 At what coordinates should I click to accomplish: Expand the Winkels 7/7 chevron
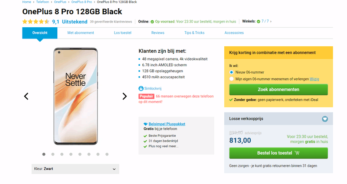pos(271,21)
